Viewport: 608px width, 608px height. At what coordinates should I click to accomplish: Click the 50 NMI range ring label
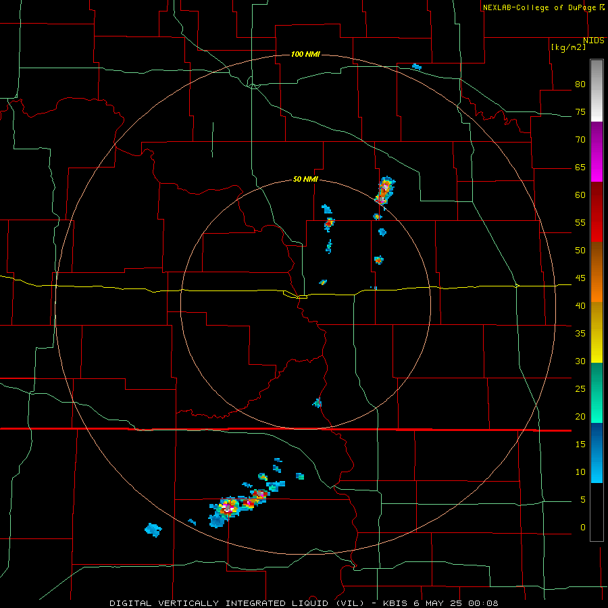305,179
